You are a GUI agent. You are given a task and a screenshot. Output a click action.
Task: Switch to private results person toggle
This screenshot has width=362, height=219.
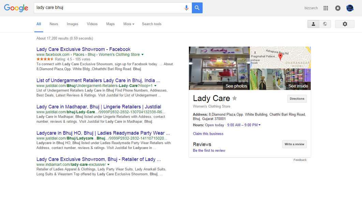coord(313,24)
